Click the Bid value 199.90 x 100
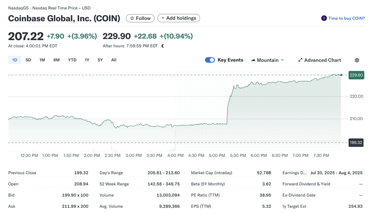 coord(75,195)
